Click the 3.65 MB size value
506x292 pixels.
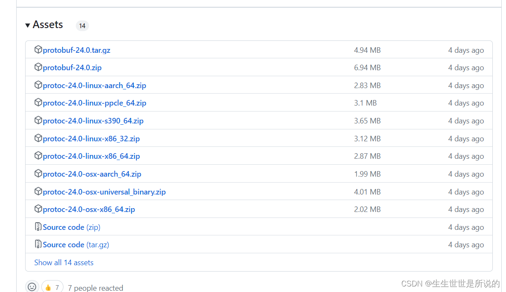(x=367, y=121)
